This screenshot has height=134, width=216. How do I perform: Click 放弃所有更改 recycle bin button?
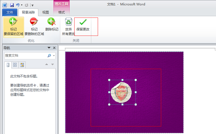click(x=69, y=27)
